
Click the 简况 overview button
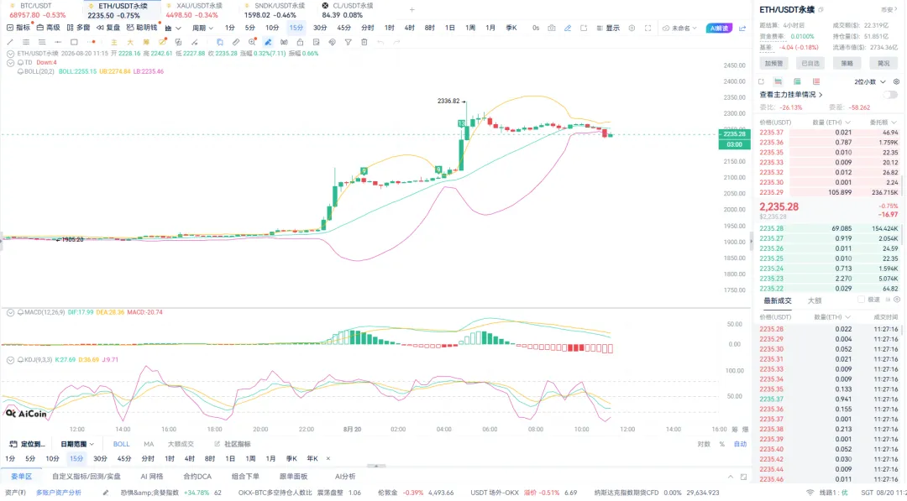(x=883, y=64)
